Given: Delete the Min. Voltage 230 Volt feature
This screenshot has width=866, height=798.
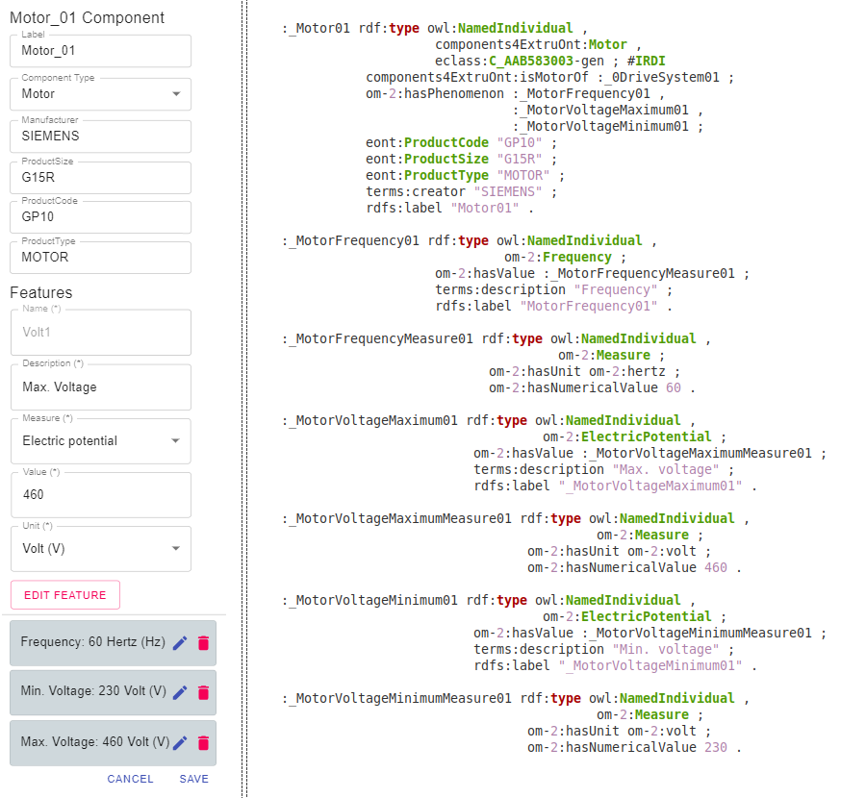Looking at the screenshot, I should coord(203,692).
